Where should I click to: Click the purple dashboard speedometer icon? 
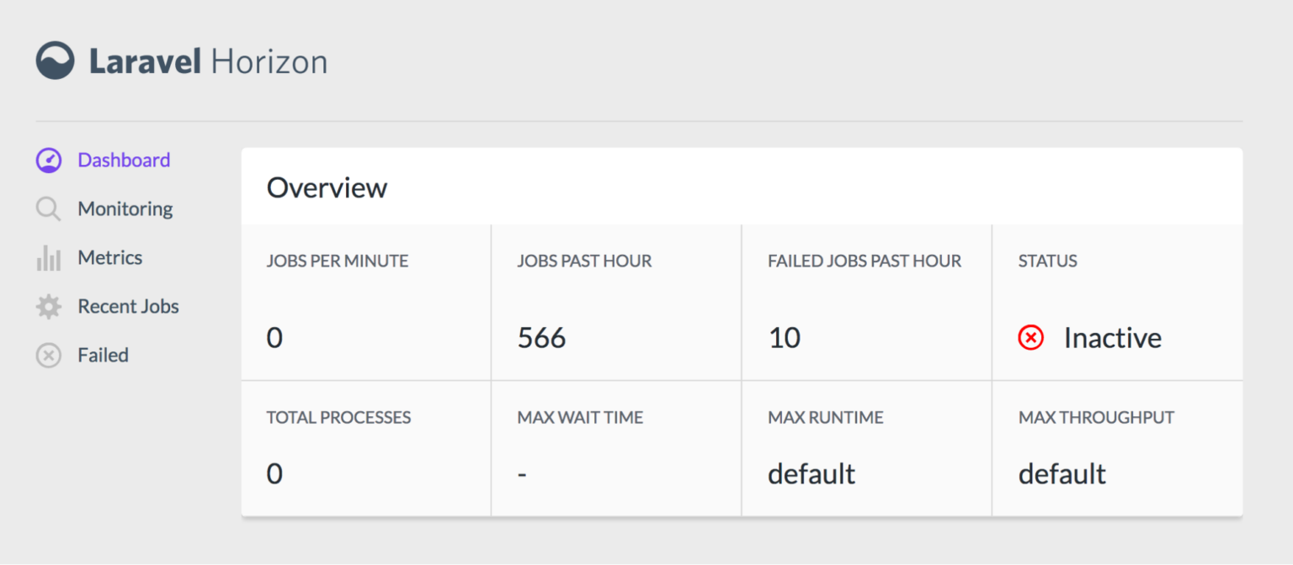(x=49, y=160)
